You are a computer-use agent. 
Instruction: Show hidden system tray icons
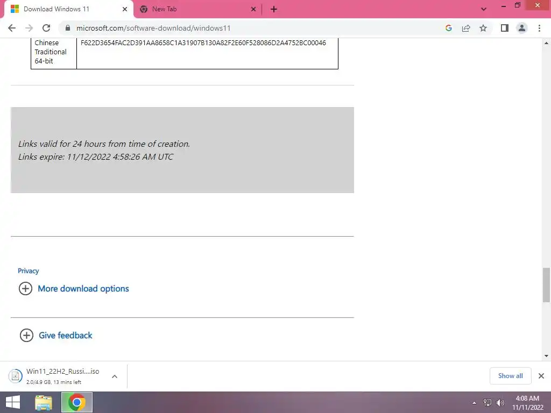(x=474, y=403)
